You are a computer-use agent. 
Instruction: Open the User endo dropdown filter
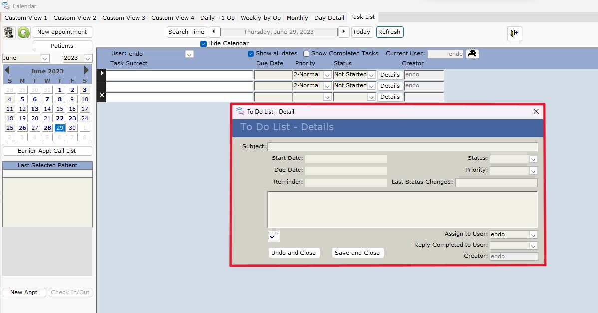point(189,54)
